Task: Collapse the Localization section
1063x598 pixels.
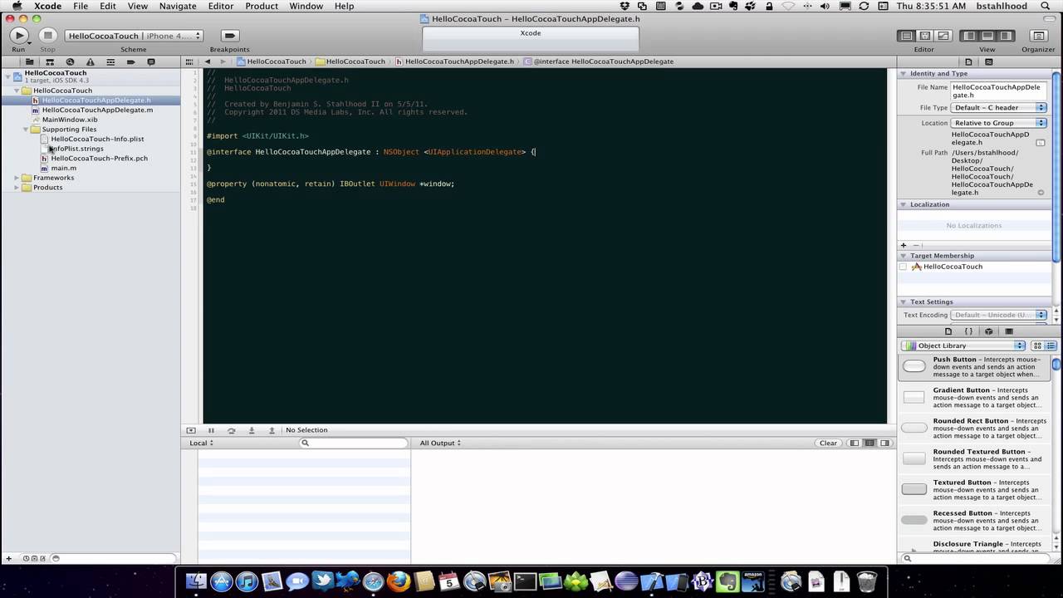Action: 904,204
